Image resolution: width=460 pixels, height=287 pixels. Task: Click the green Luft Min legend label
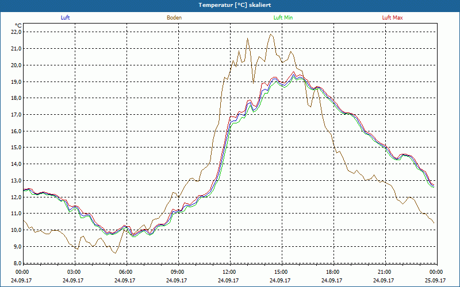coord(283,18)
